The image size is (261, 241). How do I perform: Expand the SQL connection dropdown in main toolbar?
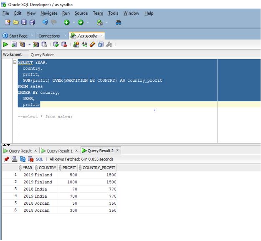pyautogui.click(x=106, y=23)
